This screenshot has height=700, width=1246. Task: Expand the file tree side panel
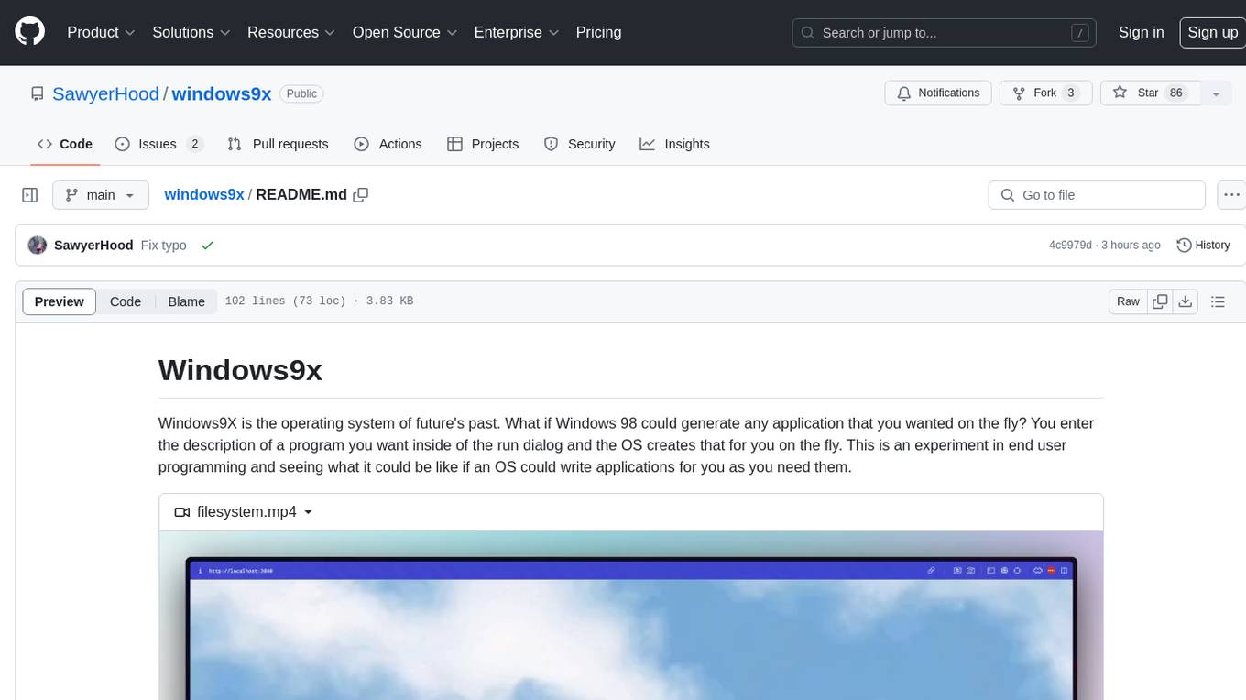click(x=29, y=195)
